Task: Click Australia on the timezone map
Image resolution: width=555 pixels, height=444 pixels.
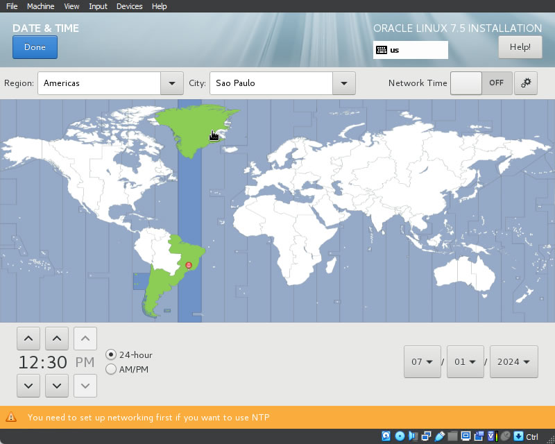Action: click(x=463, y=275)
